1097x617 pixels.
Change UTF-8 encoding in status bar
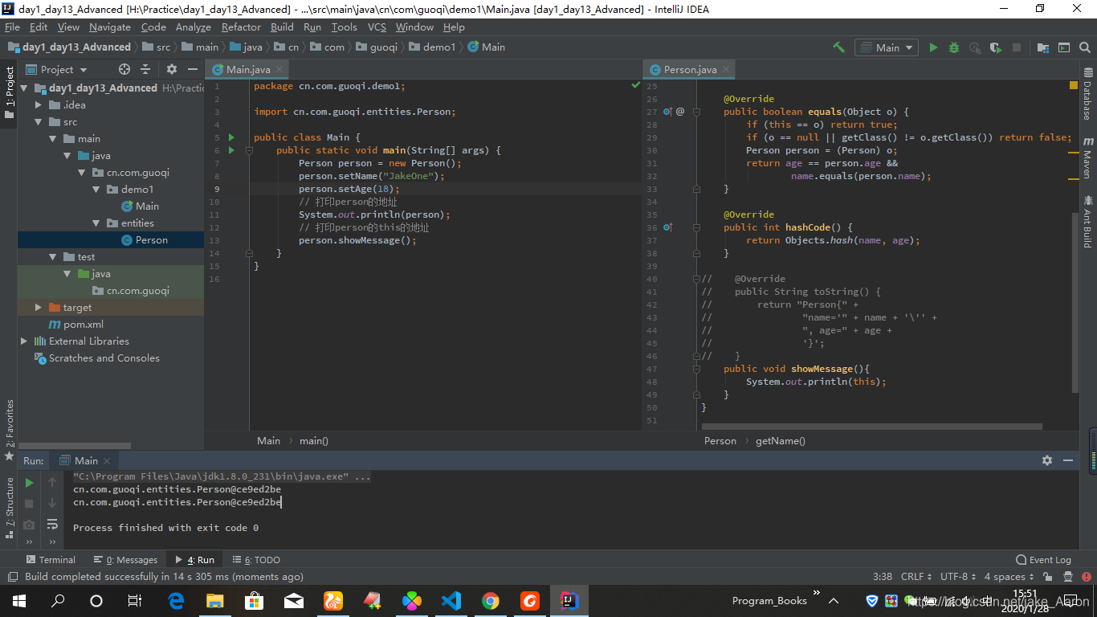pos(958,577)
